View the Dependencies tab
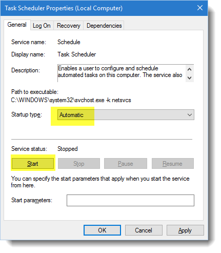The height and width of the screenshot is (253, 221). pos(104,26)
